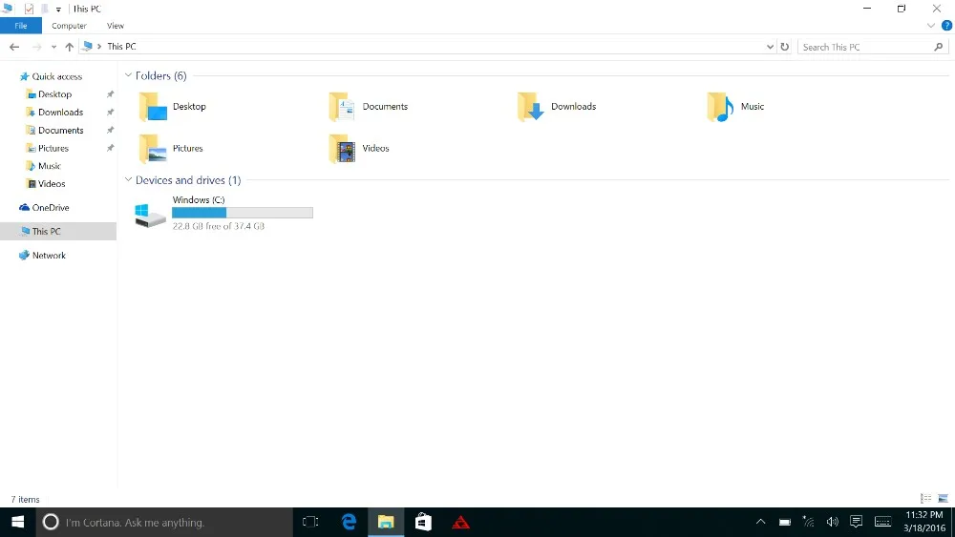Viewport: 955px width, 537px height.
Task: Open the File menu
Action: coord(21,26)
